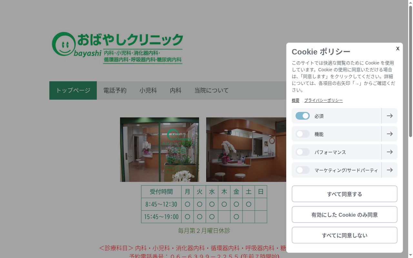
Task: Click the おばやしクリニック logo
Action: [117, 48]
